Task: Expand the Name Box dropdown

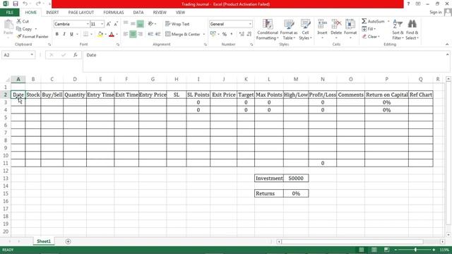Action: [32, 55]
